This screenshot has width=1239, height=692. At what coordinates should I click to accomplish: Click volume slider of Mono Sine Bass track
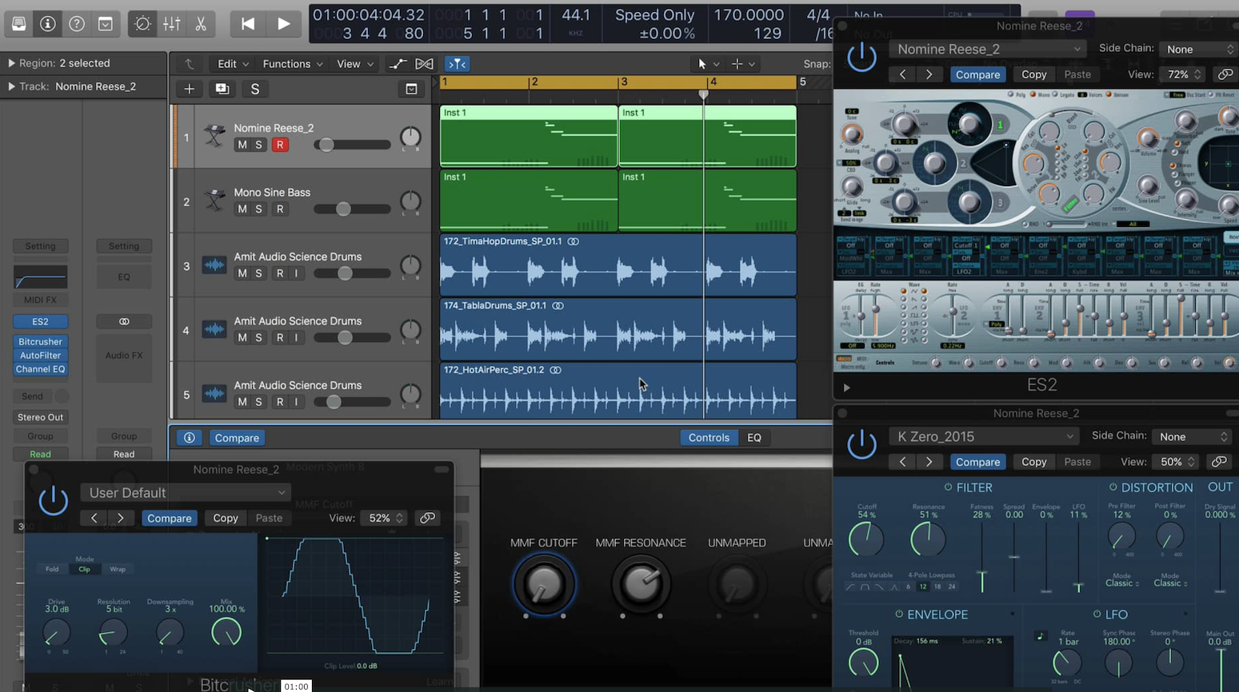(352, 209)
